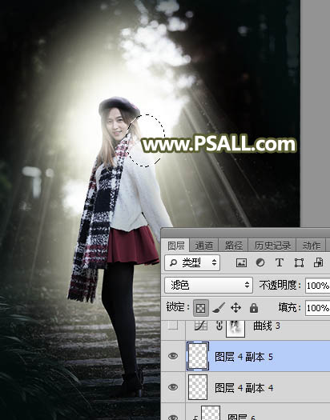This screenshot has height=420, width=330.
Task: Click the lock position move icon
Action: [235, 308]
